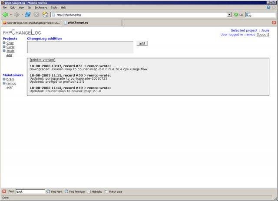Open the Help menu

point(63,7)
